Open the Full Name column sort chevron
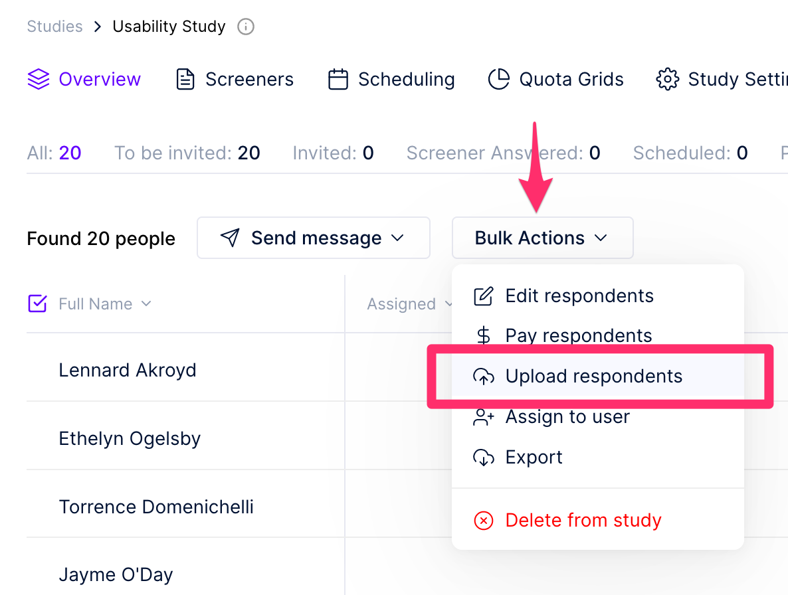 click(146, 303)
